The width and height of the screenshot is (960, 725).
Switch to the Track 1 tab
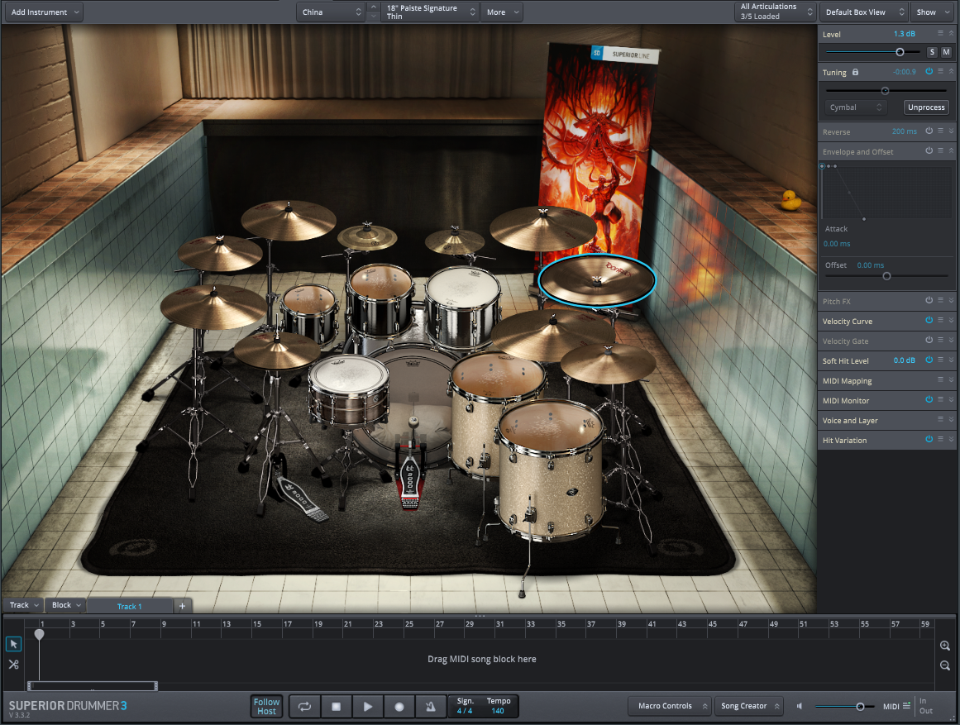(129, 606)
